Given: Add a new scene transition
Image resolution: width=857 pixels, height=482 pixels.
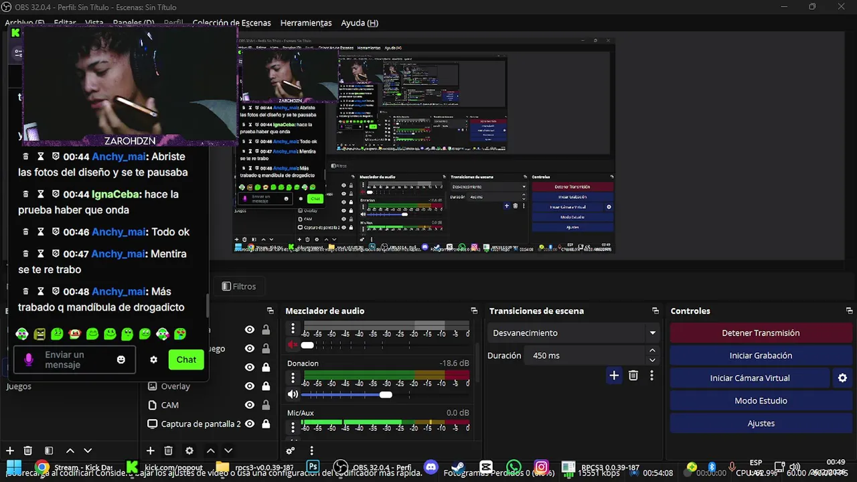Looking at the screenshot, I should coord(614,376).
